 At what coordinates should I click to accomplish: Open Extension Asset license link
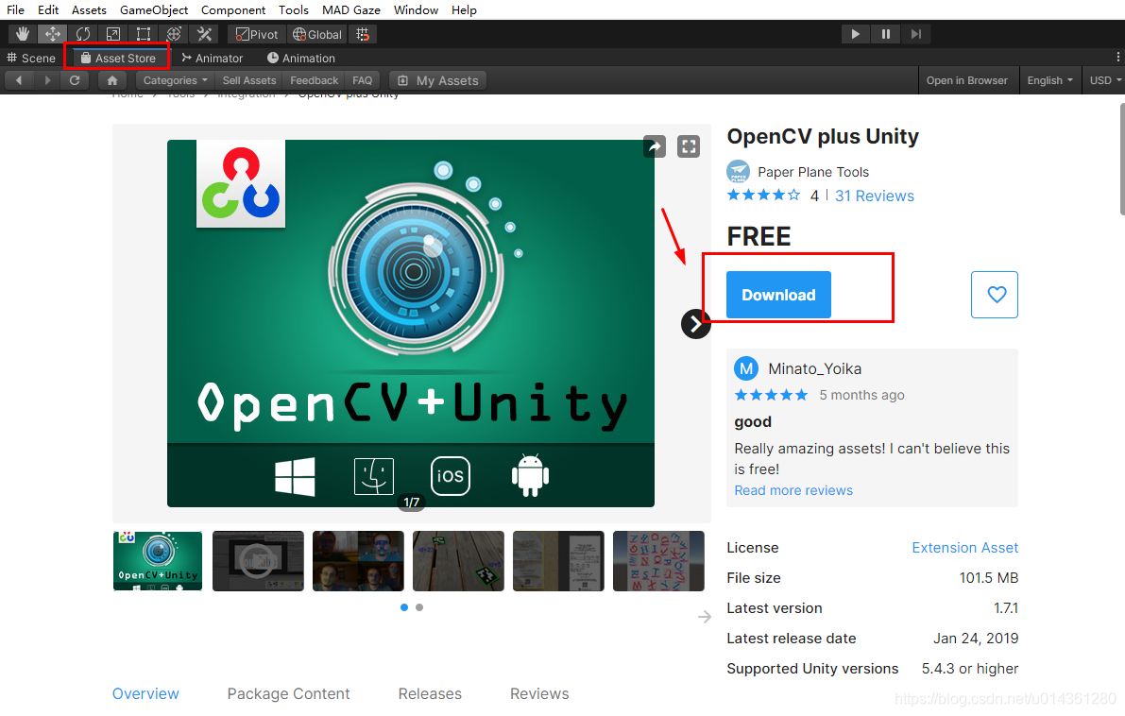click(x=964, y=548)
